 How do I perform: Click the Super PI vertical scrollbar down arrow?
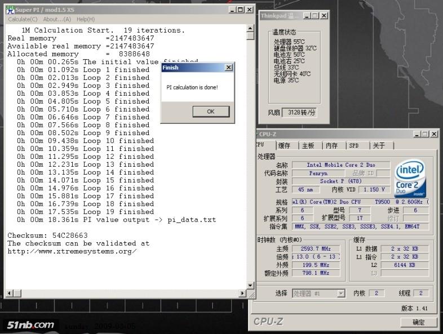click(x=250, y=286)
